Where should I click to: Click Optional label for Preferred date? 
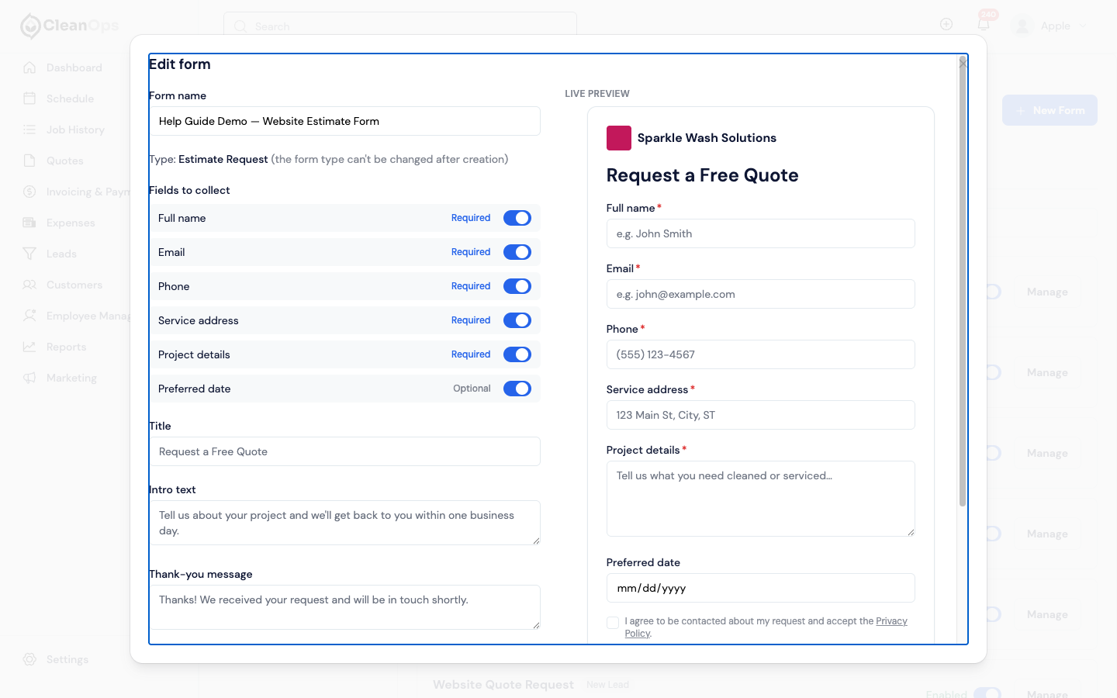472,389
